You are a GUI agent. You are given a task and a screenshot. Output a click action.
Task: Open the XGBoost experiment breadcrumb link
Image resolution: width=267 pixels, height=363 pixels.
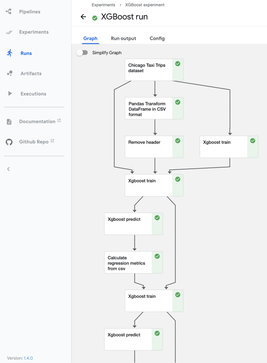(145, 5)
